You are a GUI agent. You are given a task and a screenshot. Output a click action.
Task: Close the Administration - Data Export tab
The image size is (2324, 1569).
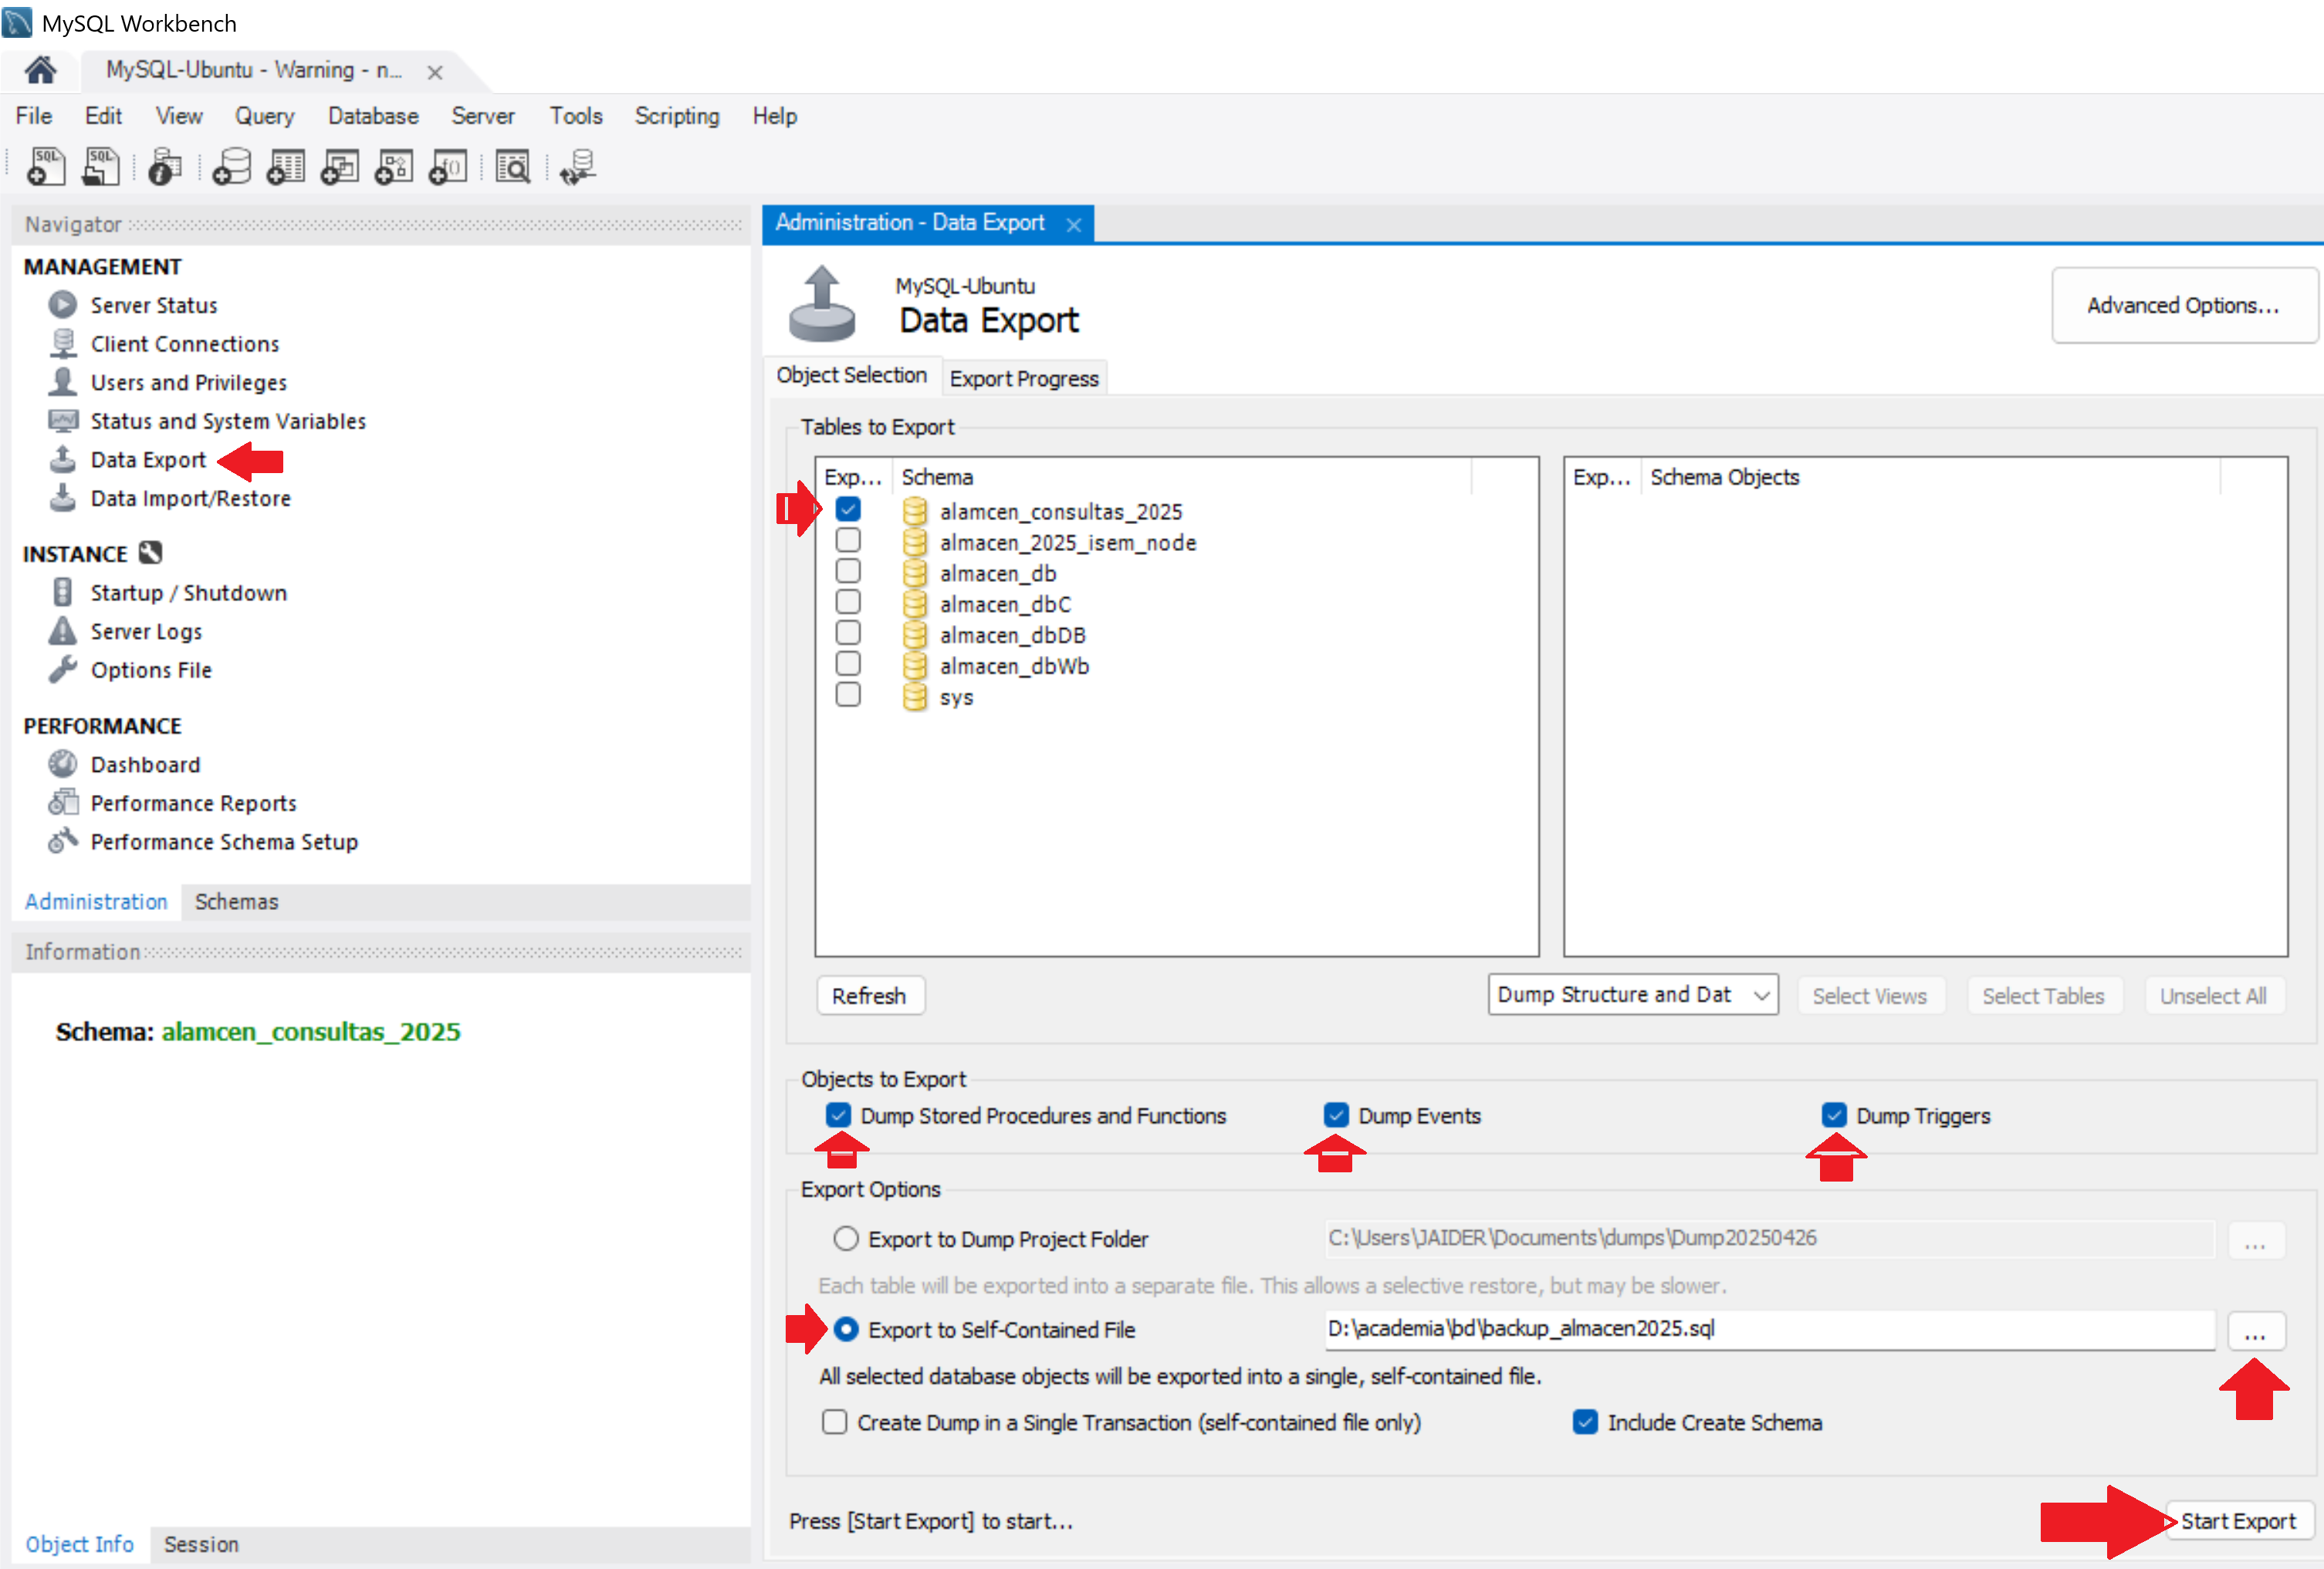coord(1074,225)
